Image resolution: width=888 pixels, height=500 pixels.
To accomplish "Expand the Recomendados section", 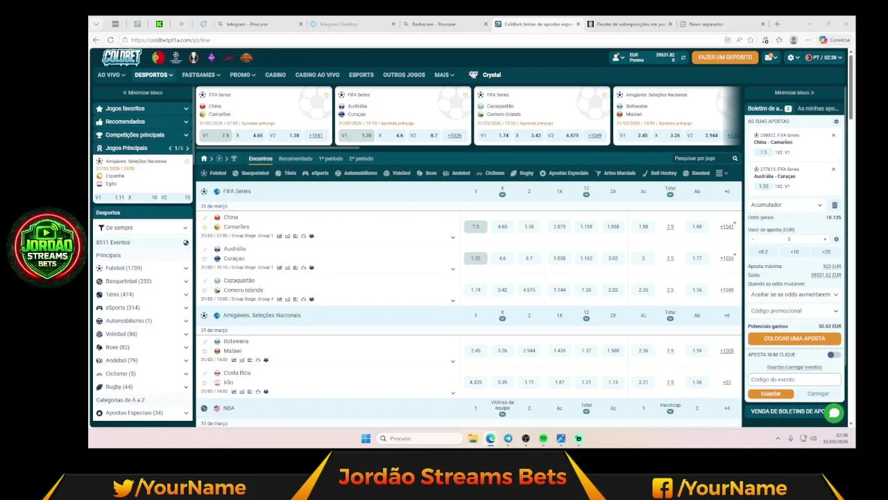I will [142, 122].
